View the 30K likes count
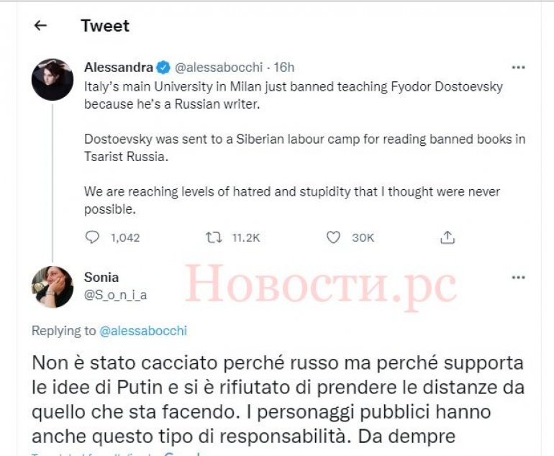Image resolution: width=554 pixels, height=456 pixels. click(363, 237)
